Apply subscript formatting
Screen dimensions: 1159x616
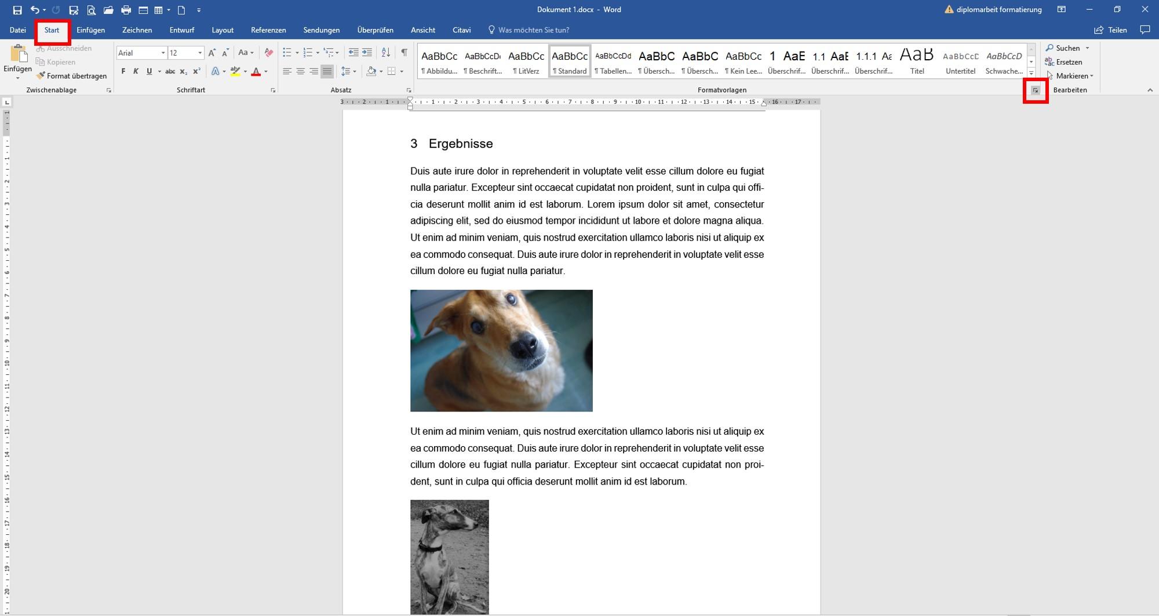tap(183, 71)
